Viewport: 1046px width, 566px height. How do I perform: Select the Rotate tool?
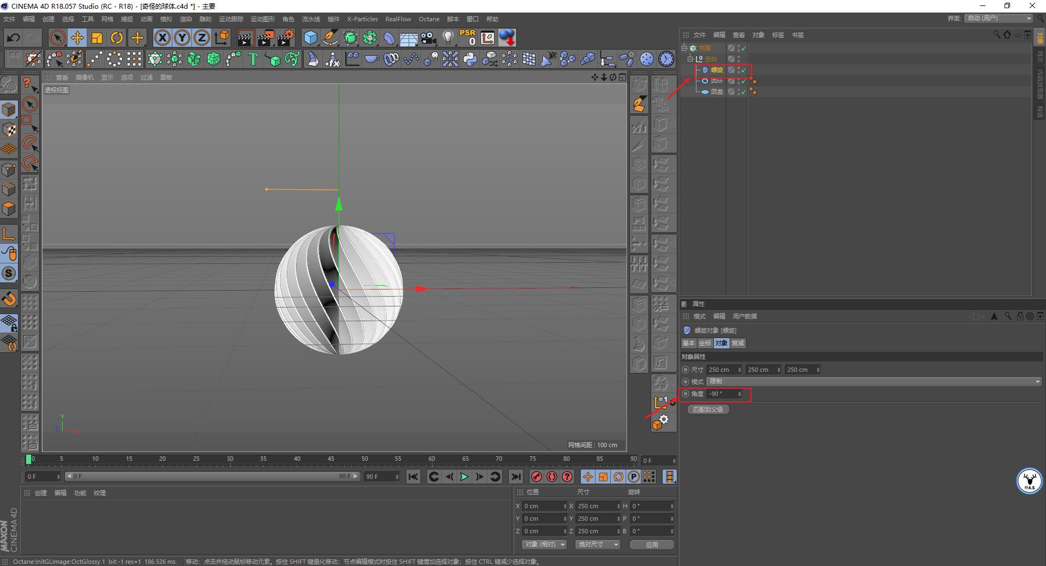(117, 38)
